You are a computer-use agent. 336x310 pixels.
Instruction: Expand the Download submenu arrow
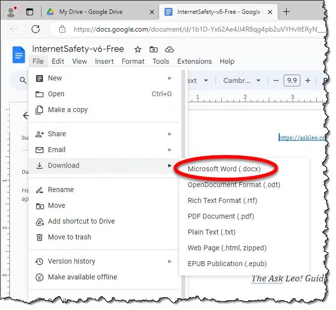(169, 166)
